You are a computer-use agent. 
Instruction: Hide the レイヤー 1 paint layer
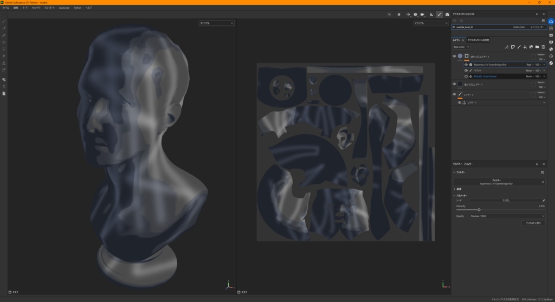(x=454, y=94)
